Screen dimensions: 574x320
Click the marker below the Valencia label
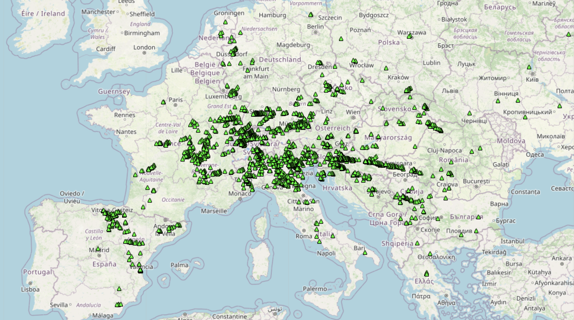[140, 270]
